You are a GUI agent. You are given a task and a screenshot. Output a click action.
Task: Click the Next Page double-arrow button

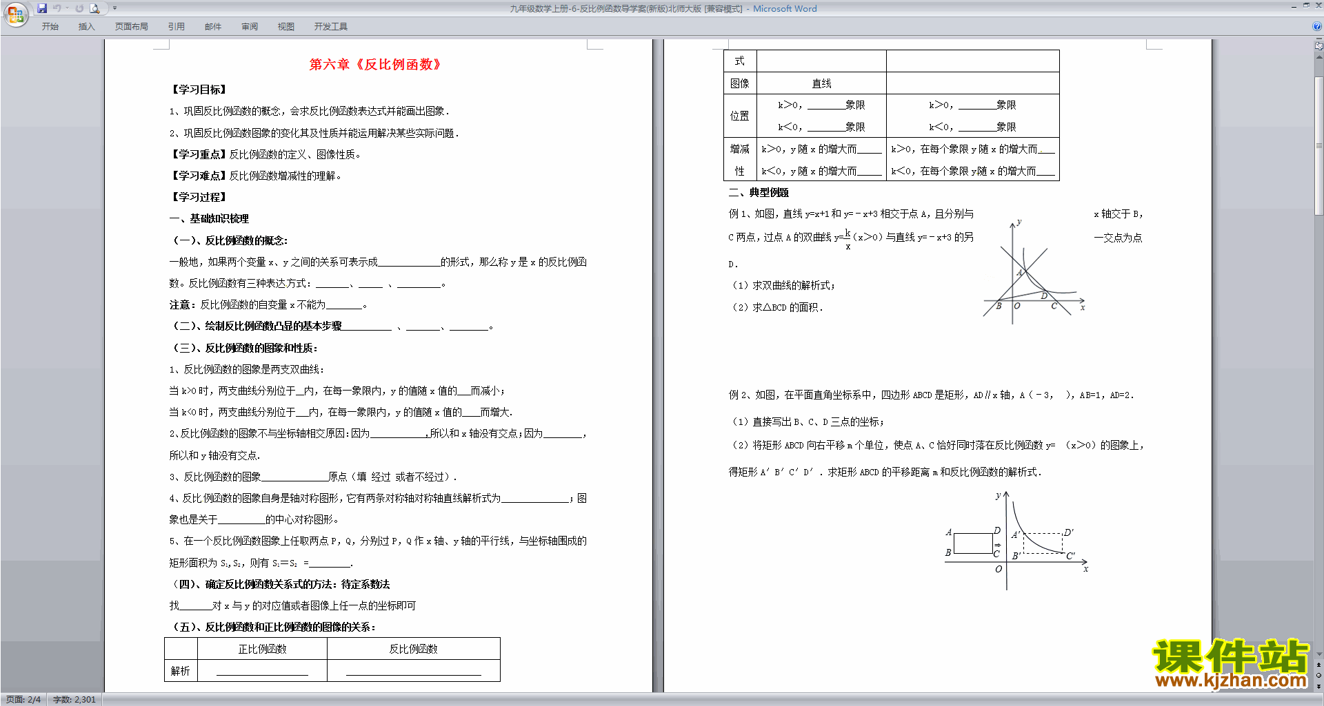click(1319, 686)
